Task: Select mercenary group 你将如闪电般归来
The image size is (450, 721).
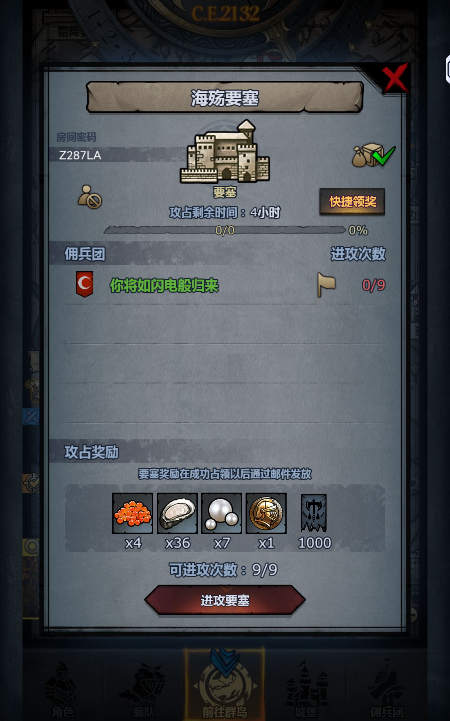Action: coord(164,285)
